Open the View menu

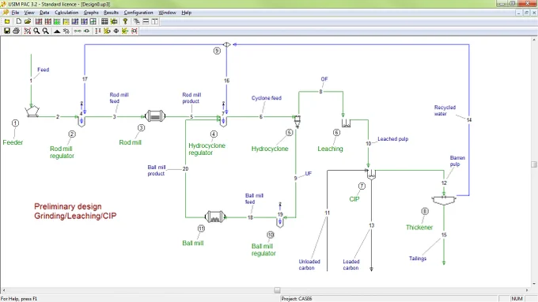tap(29, 13)
